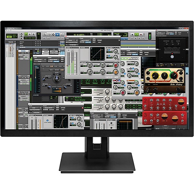Click the Go to End transport button
194x194 pixels.
click(143, 38)
